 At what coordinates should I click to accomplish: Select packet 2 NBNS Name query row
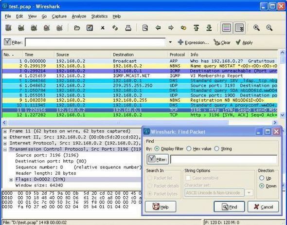coord(140,66)
